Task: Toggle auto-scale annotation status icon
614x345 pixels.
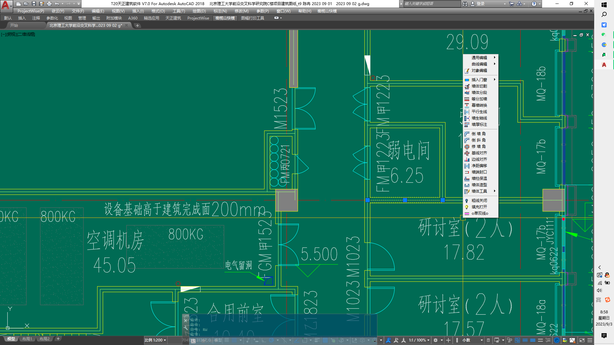Action: tap(396, 340)
